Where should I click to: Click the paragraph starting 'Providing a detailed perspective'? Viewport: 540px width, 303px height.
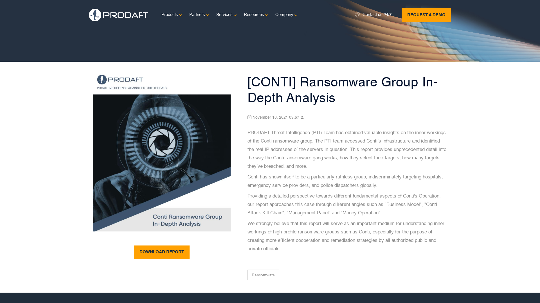(x=344, y=204)
